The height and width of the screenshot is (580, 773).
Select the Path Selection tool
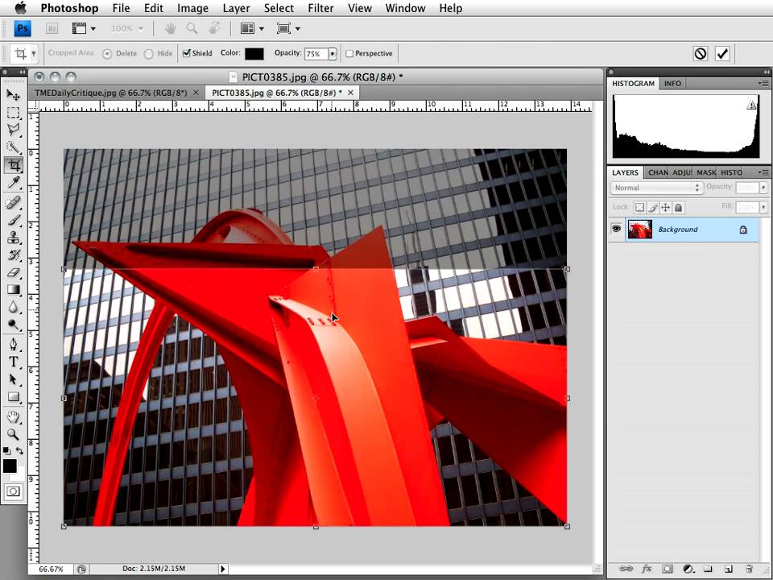[x=14, y=379]
